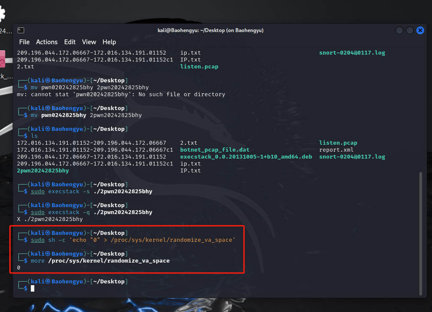Open the Edit menu
Viewport: 432px width, 312px height.
tap(70, 42)
